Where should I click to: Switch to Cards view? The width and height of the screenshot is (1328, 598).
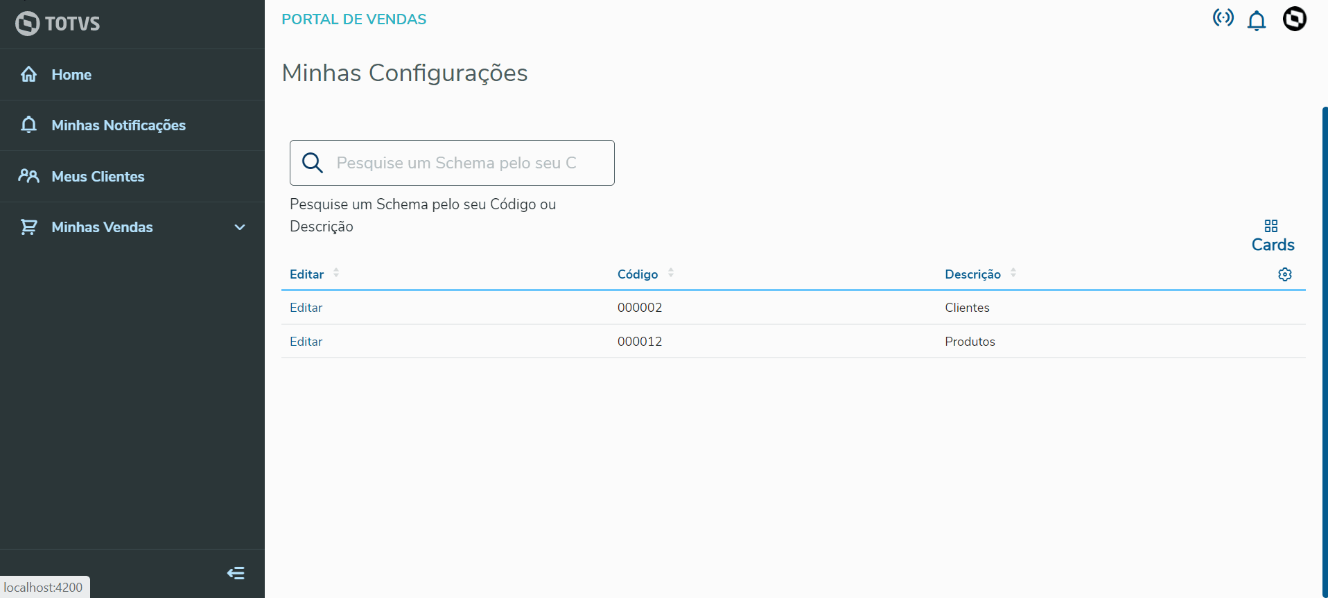click(x=1272, y=236)
